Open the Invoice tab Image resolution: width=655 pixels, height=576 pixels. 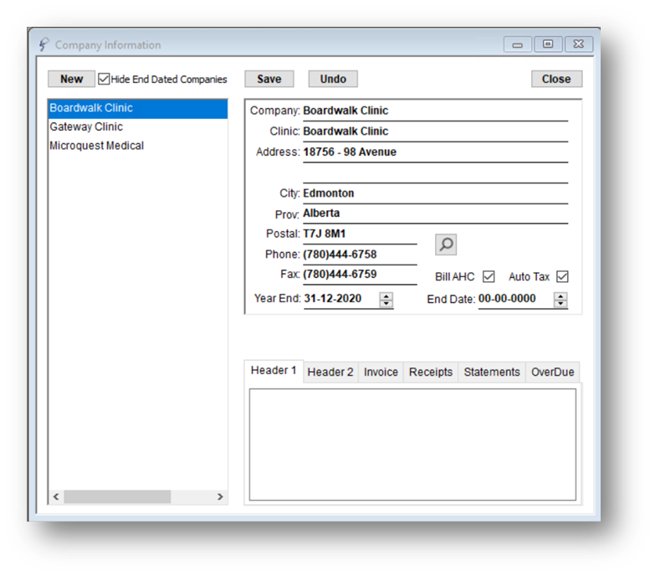381,372
